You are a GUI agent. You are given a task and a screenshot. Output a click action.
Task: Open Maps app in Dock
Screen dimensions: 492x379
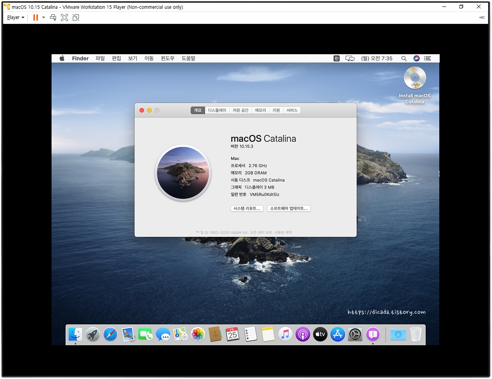tap(180, 335)
